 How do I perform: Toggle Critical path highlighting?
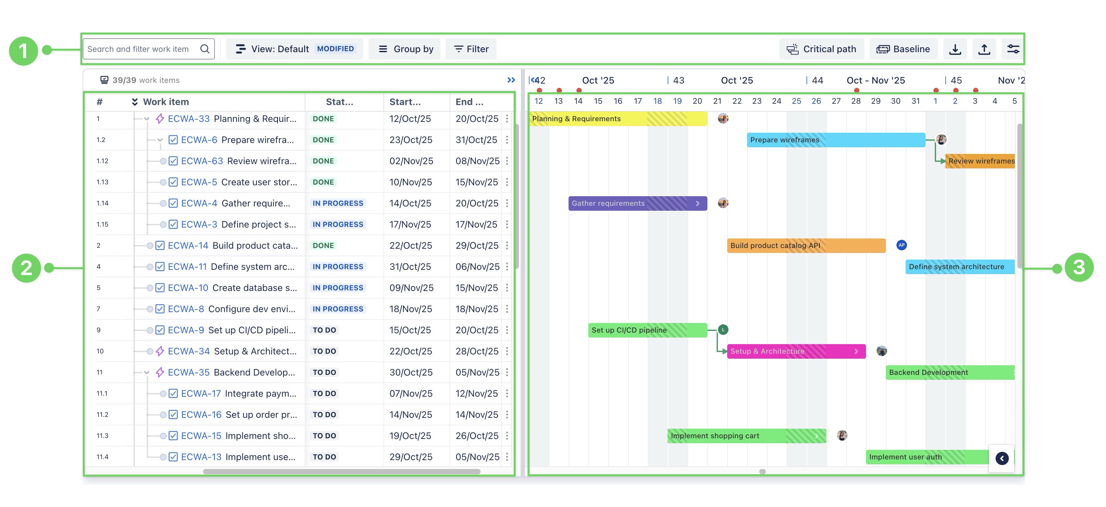821,49
